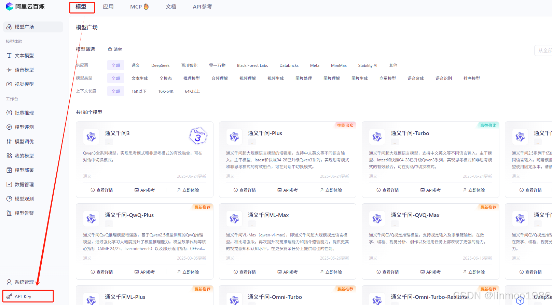The width and height of the screenshot is (552, 305).
Task: Filter model type by 文本生成
Action: coord(140,78)
